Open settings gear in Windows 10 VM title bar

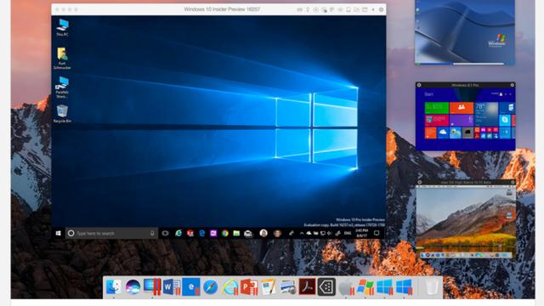pos(381,9)
